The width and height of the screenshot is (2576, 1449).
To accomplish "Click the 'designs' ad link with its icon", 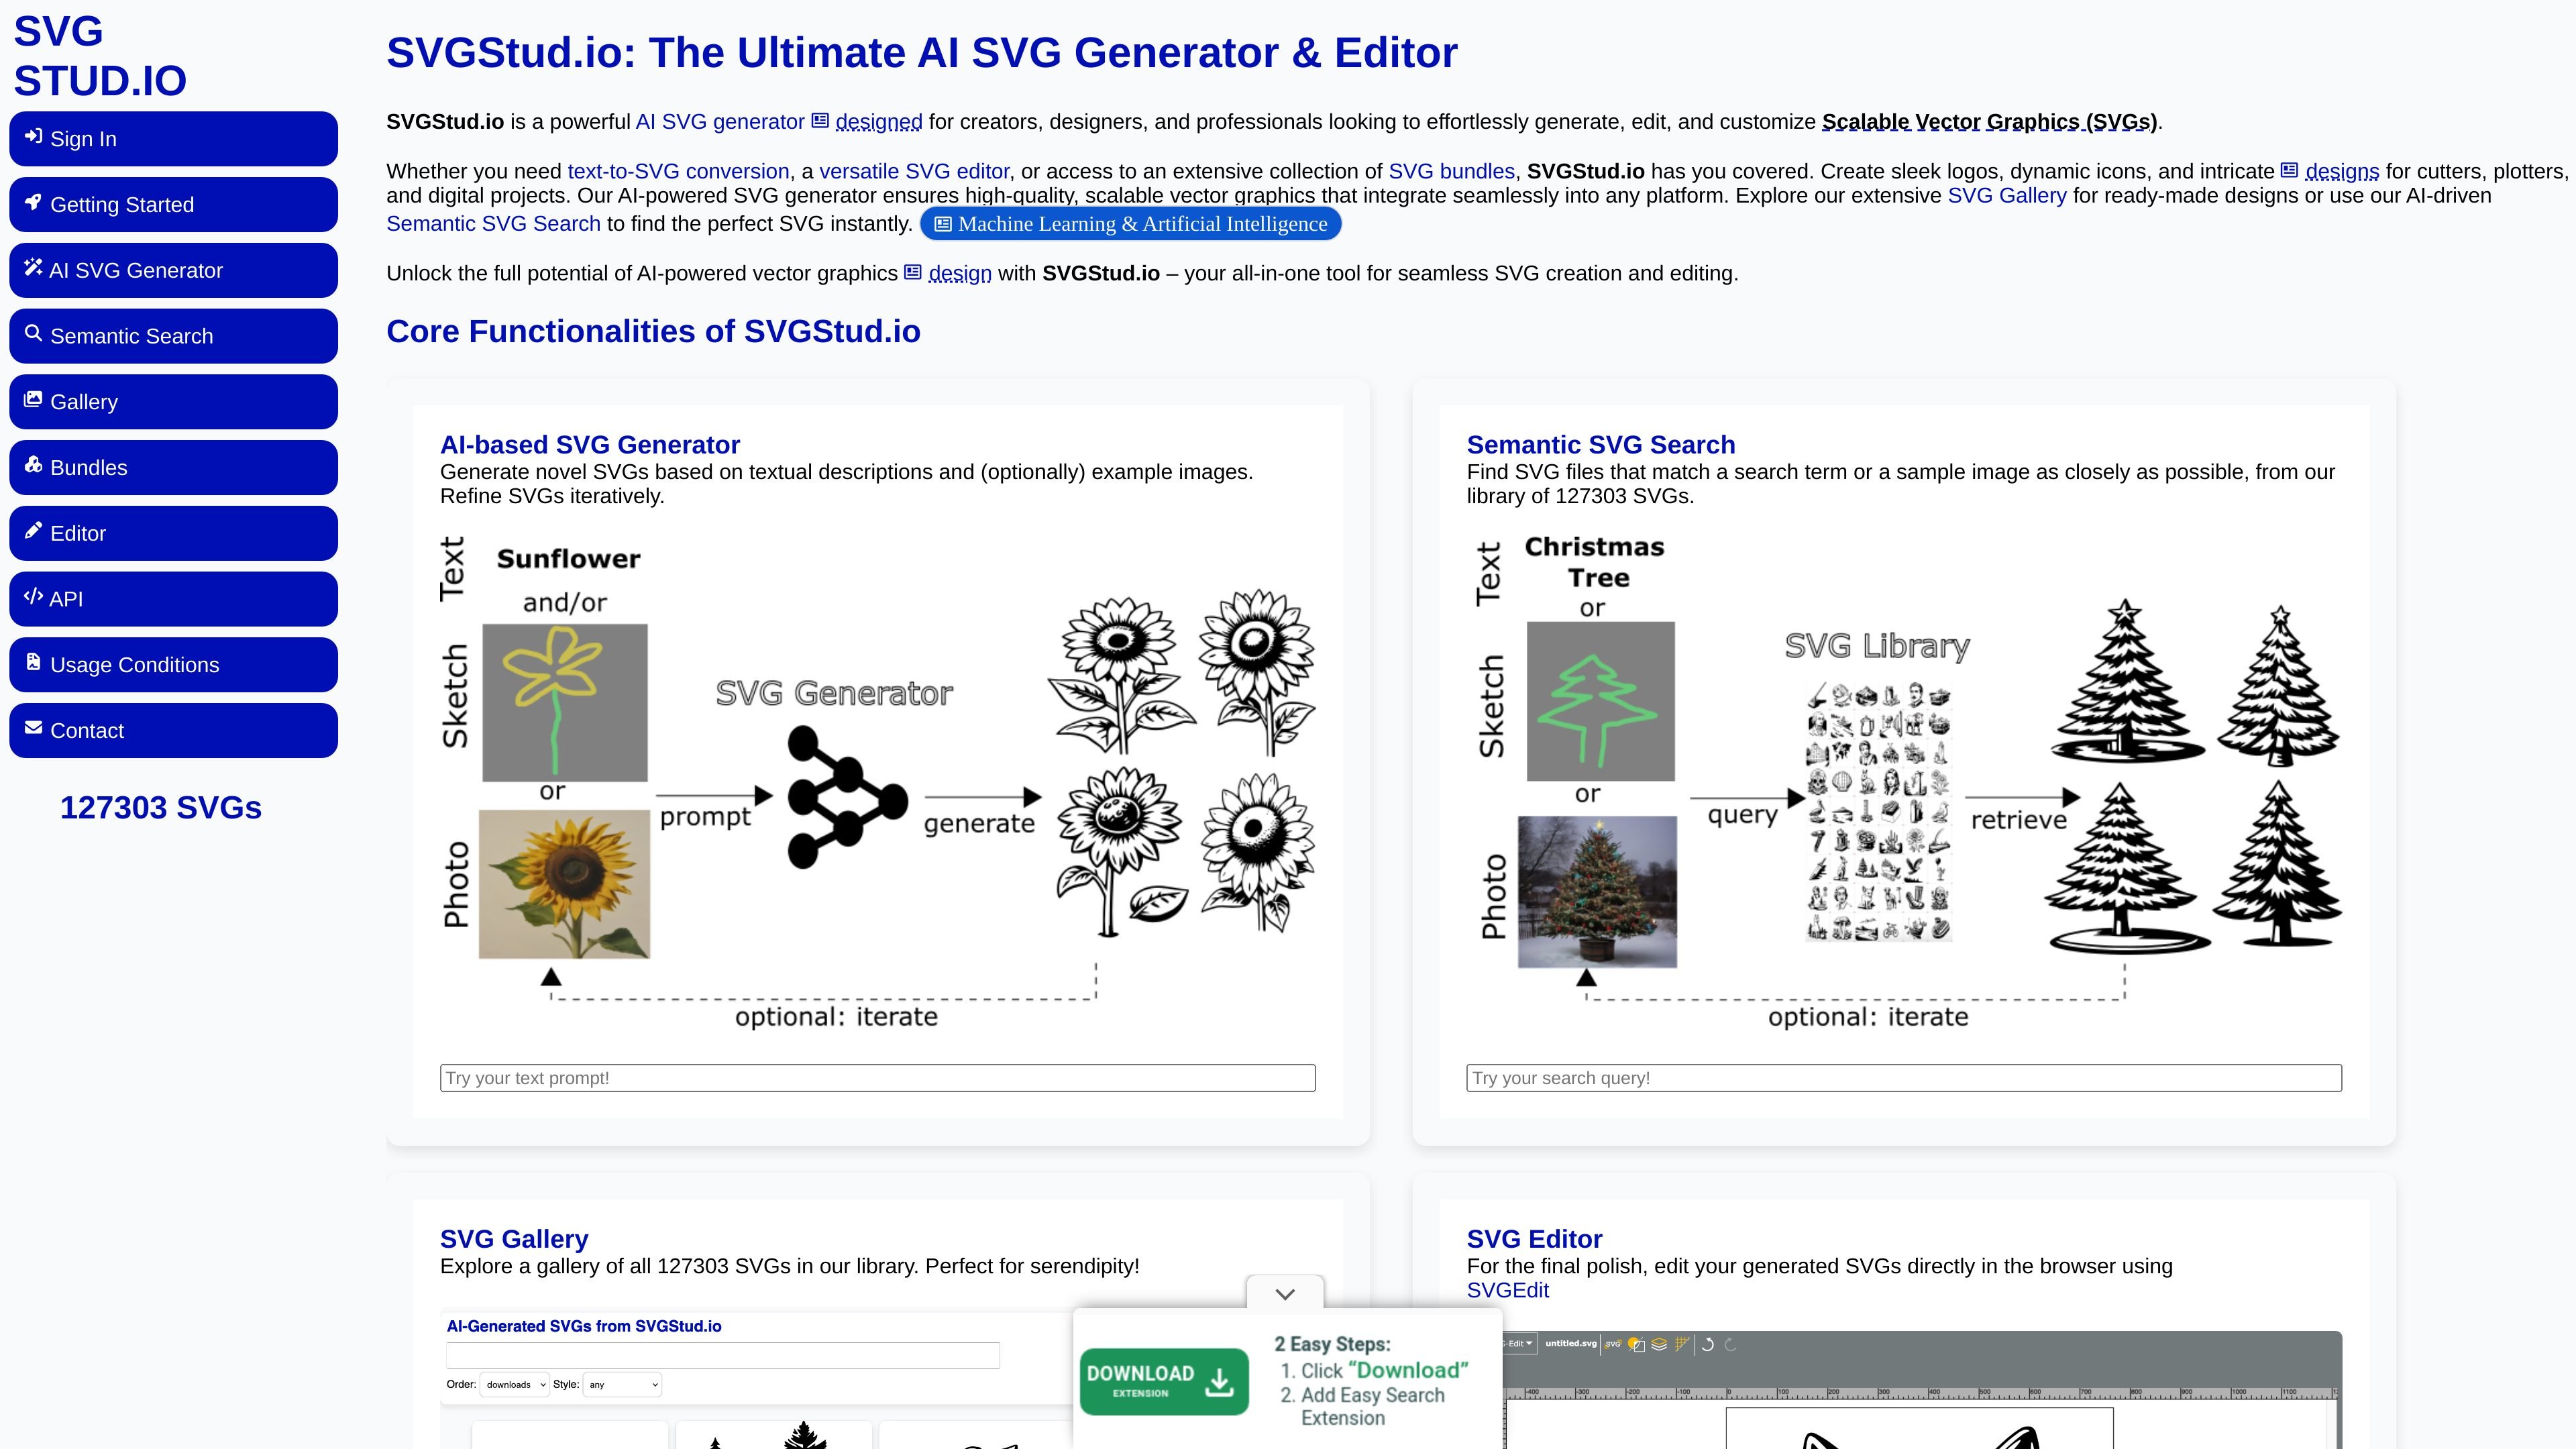I will [2330, 171].
